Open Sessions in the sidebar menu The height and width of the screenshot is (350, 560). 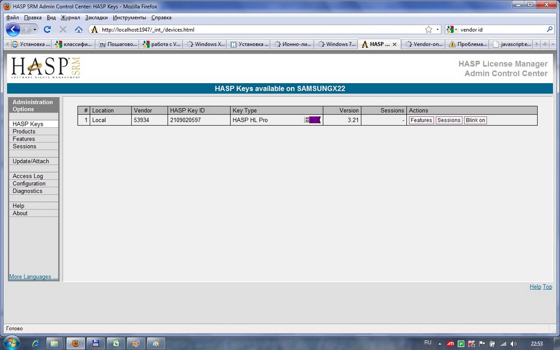tap(33, 147)
